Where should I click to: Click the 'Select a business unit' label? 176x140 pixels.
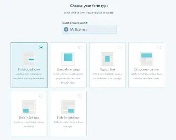(75, 23)
